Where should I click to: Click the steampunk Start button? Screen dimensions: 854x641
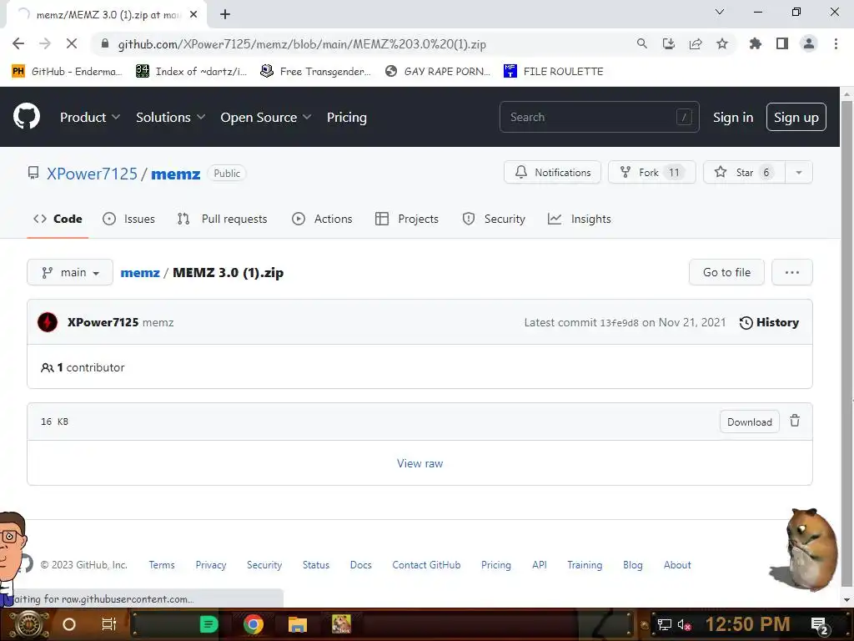click(x=29, y=624)
